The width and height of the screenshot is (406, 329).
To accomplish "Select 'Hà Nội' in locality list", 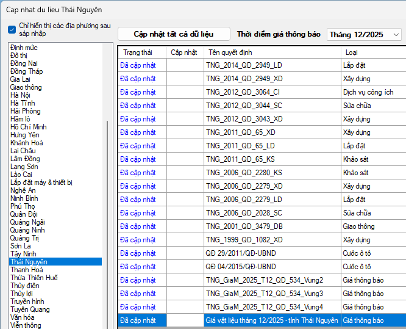I will tap(20, 95).
